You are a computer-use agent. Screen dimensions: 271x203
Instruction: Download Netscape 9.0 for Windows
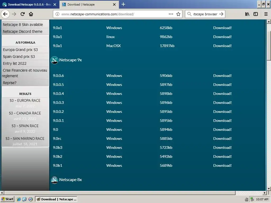tap(222, 130)
